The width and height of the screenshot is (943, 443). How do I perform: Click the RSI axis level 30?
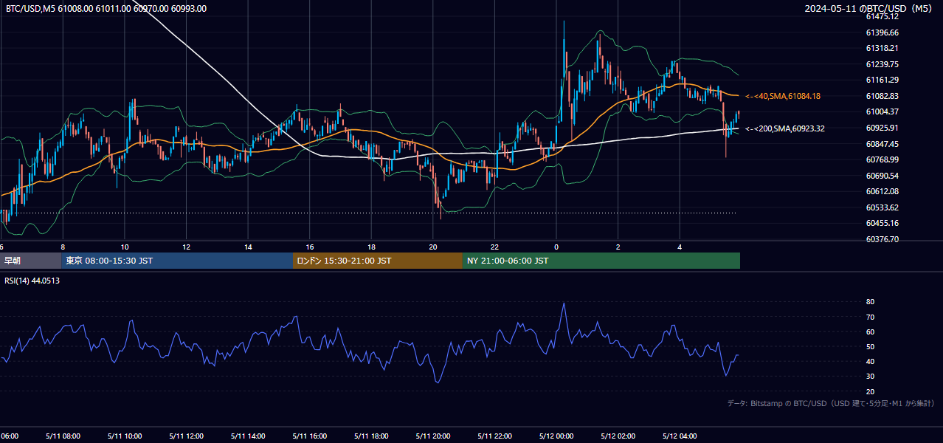[870, 377]
